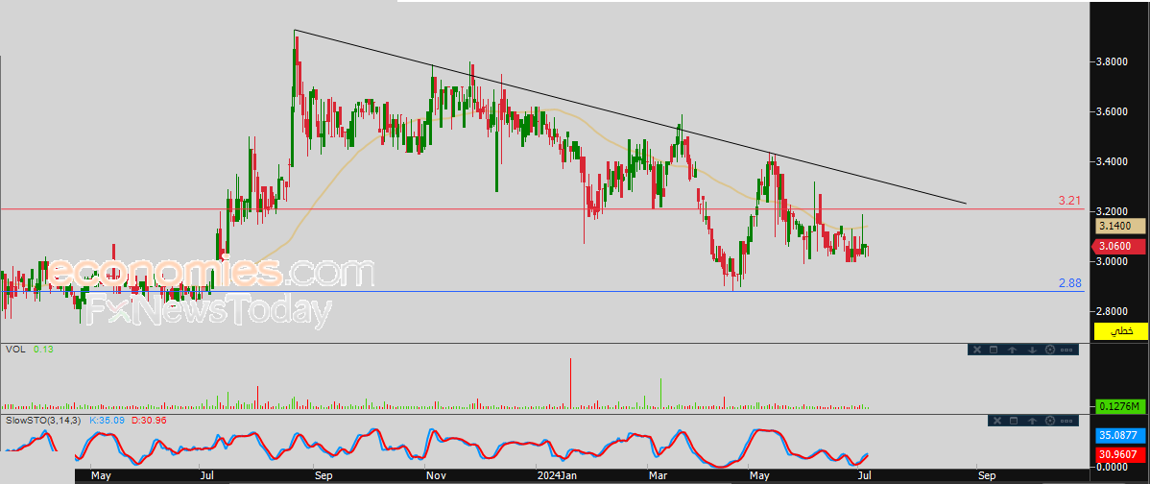Click the 0.13 volume value next to VOL
Screen dimensions: 1150x484
(x=43, y=350)
